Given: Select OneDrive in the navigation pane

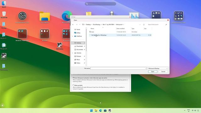Looking at the screenshot, I should click(78, 36).
